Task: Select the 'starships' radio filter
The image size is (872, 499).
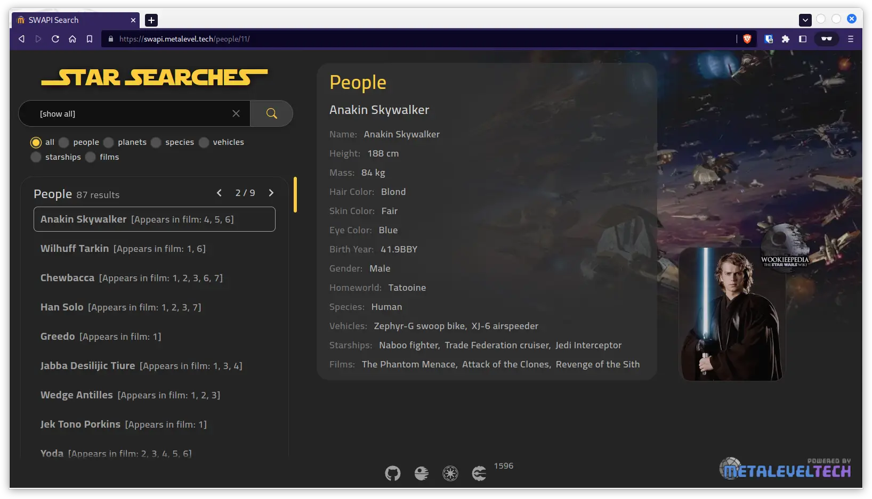Action: [36, 157]
